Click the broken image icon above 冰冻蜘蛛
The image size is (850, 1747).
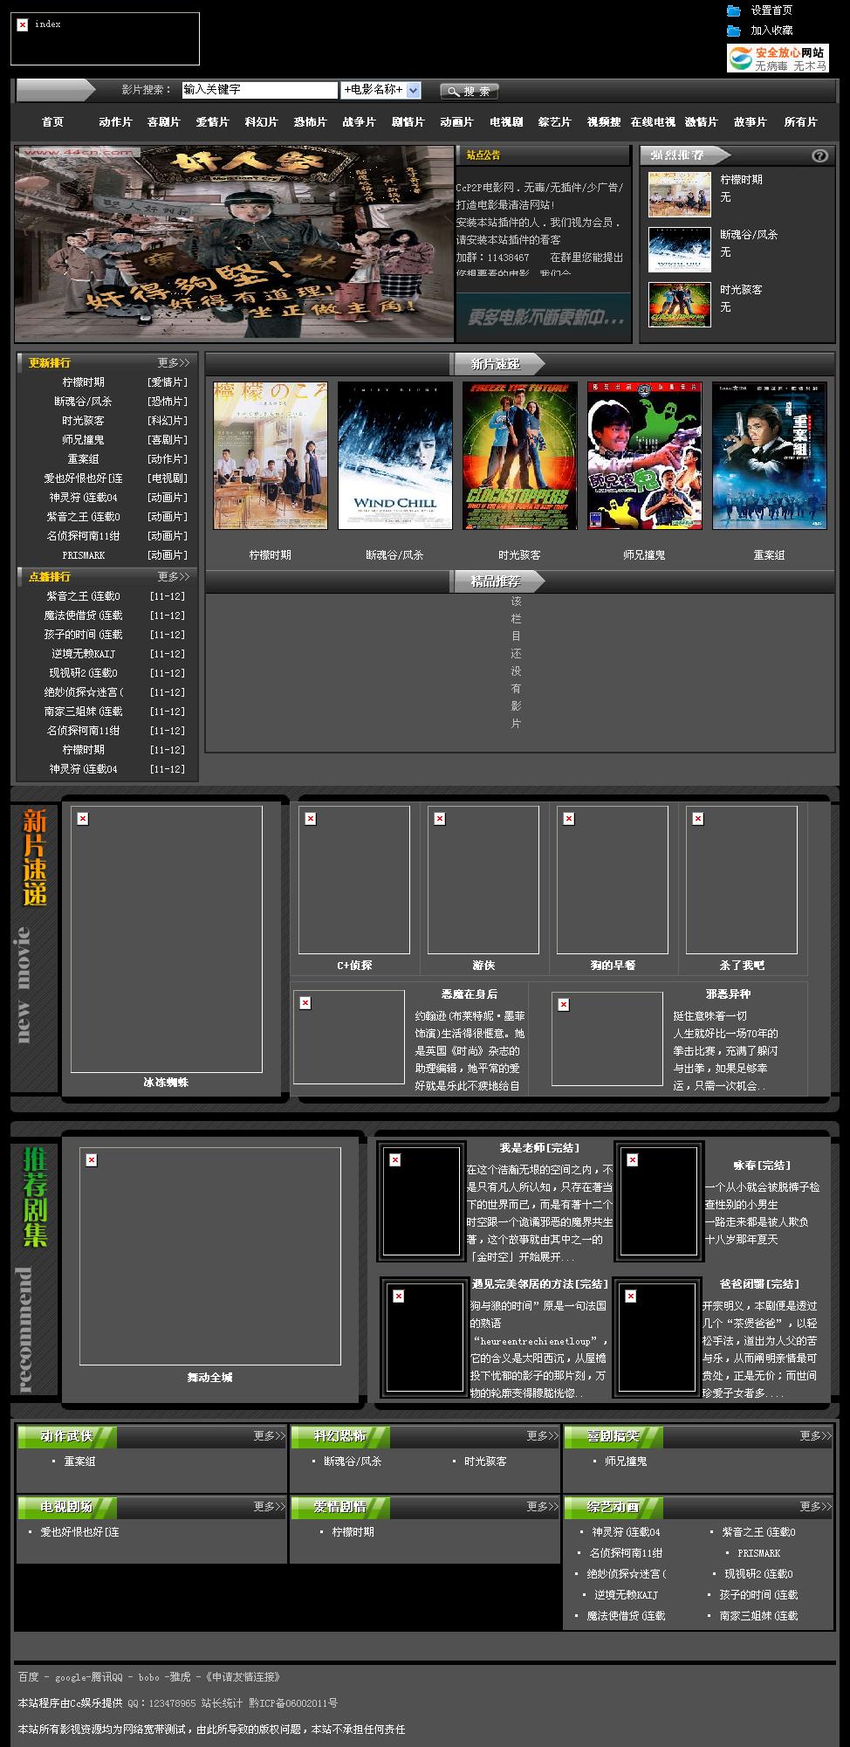point(83,819)
